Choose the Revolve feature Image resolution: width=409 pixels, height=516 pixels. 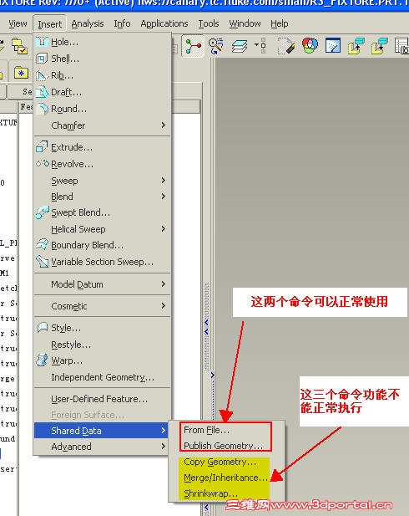click(103, 164)
